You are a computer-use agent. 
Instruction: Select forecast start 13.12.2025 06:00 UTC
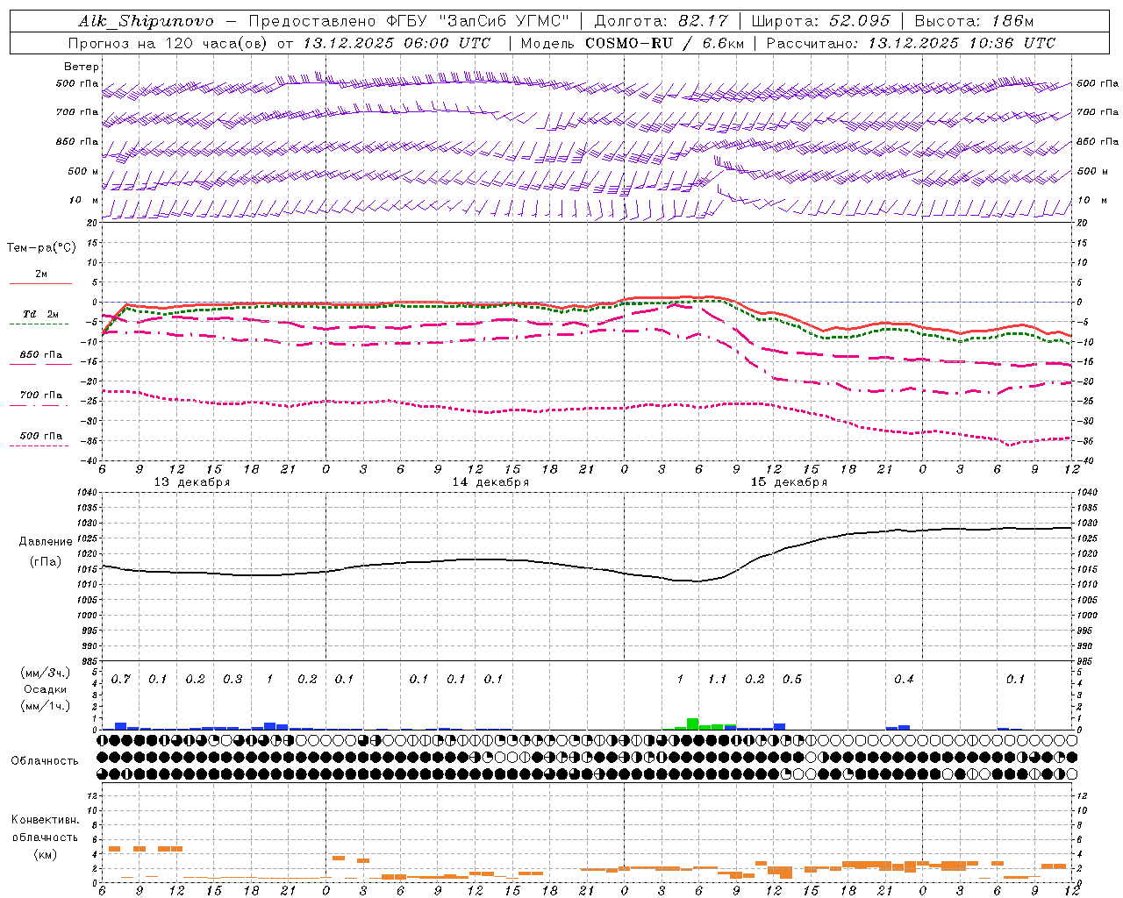[x=397, y=43]
